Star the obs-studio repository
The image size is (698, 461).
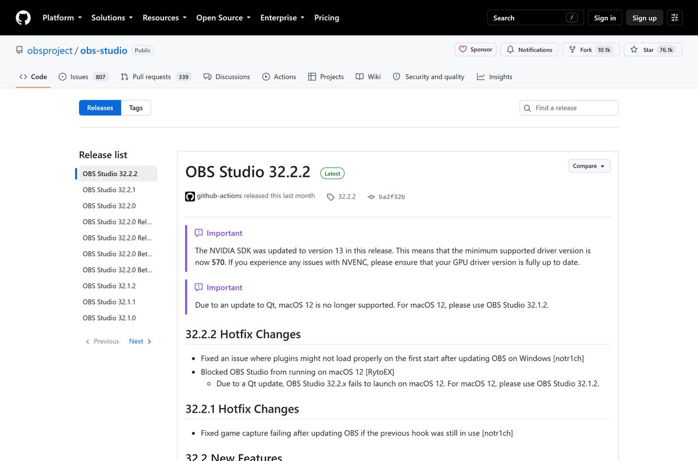653,49
